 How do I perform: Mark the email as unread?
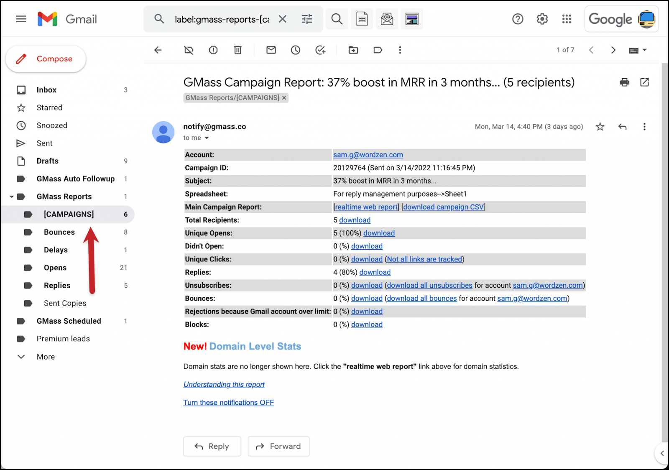(x=271, y=50)
